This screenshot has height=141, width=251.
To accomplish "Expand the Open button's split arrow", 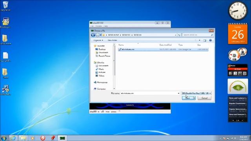I will tap(195, 98).
